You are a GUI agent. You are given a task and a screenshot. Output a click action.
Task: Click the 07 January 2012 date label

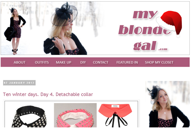coord(19,83)
